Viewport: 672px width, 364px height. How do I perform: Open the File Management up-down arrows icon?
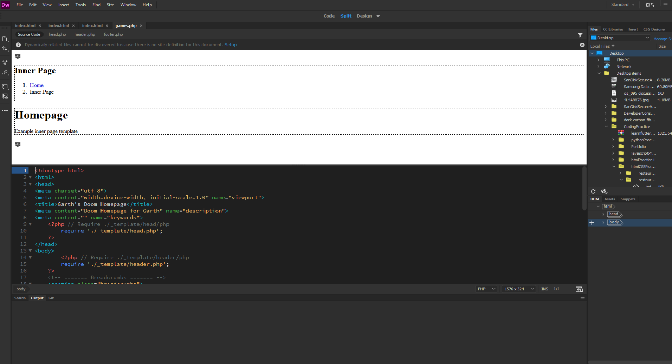(x=5, y=48)
